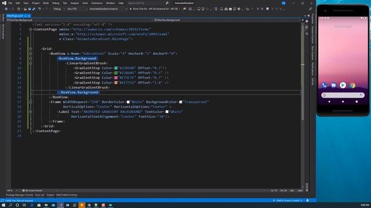The height and width of the screenshot is (208, 371).
Task: Open the emulator target dropdown arrow
Action: click(x=180, y=9)
